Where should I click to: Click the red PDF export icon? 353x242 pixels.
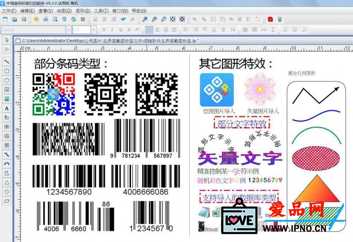pyautogui.click(x=270, y=19)
